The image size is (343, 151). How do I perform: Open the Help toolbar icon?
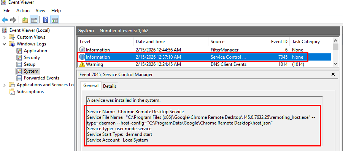(x=46, y=20)
